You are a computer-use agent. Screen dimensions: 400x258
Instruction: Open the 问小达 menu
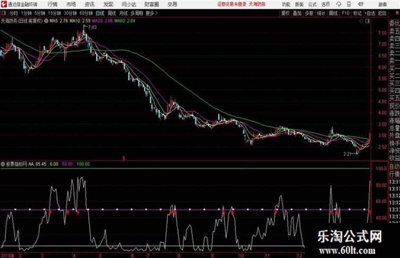[x=129, y=4]
